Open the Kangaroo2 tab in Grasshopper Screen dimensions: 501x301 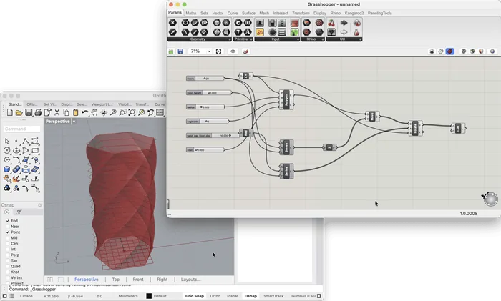354,13
